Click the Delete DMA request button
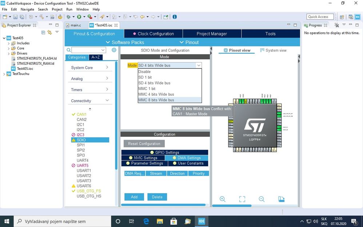The height and width of the screenshot is (227, 363). coord(157,197)
